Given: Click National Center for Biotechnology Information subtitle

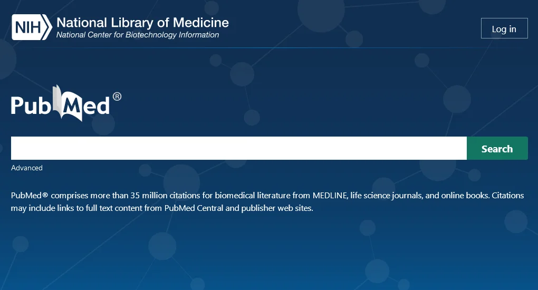Looking at the screenshot, I should point(138,35).
